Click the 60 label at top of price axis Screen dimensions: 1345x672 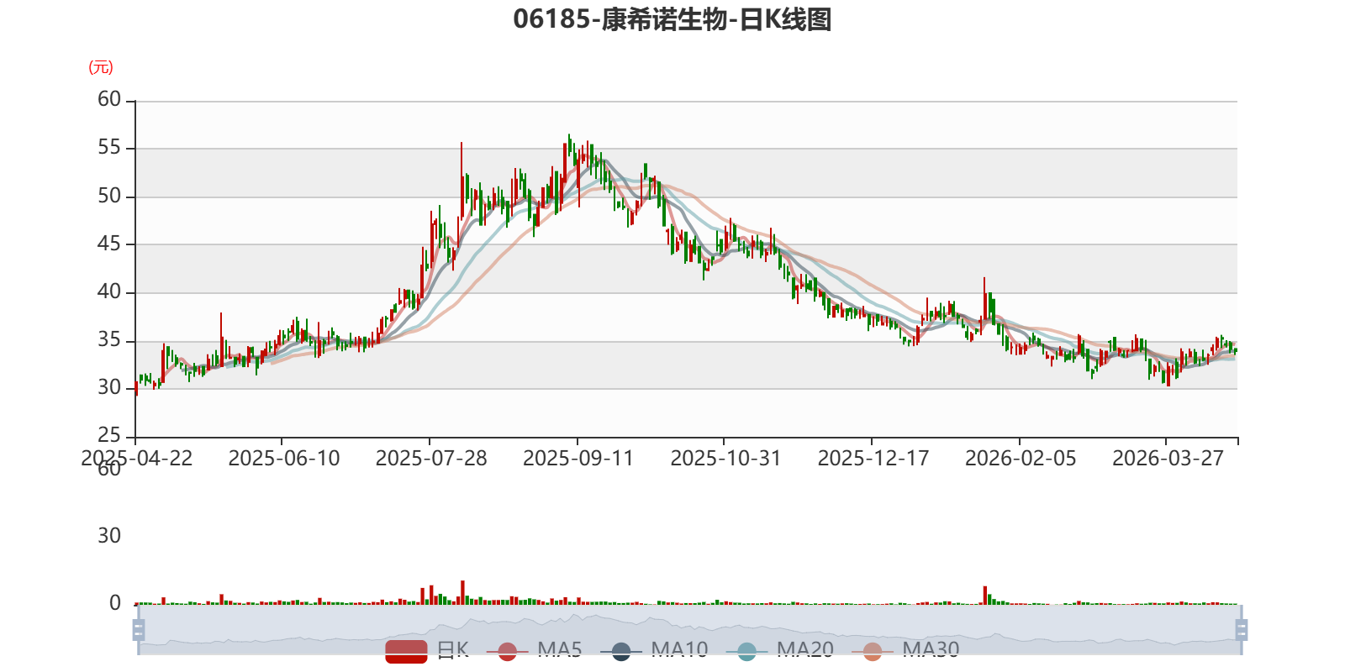(109, 99)
